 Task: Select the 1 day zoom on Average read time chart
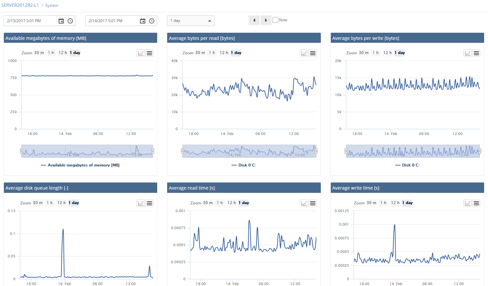(x=244, y=202)
